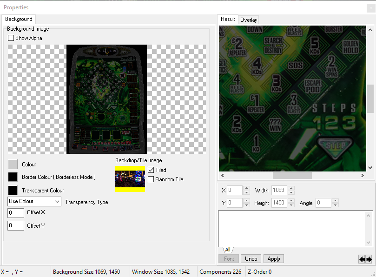Click the Width input field

[279, 190]
